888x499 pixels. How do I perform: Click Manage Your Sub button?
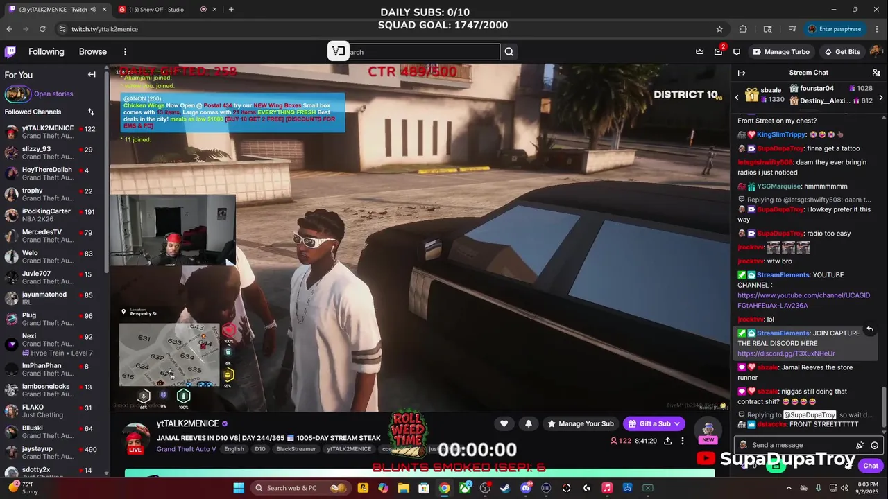click(581, 423)
